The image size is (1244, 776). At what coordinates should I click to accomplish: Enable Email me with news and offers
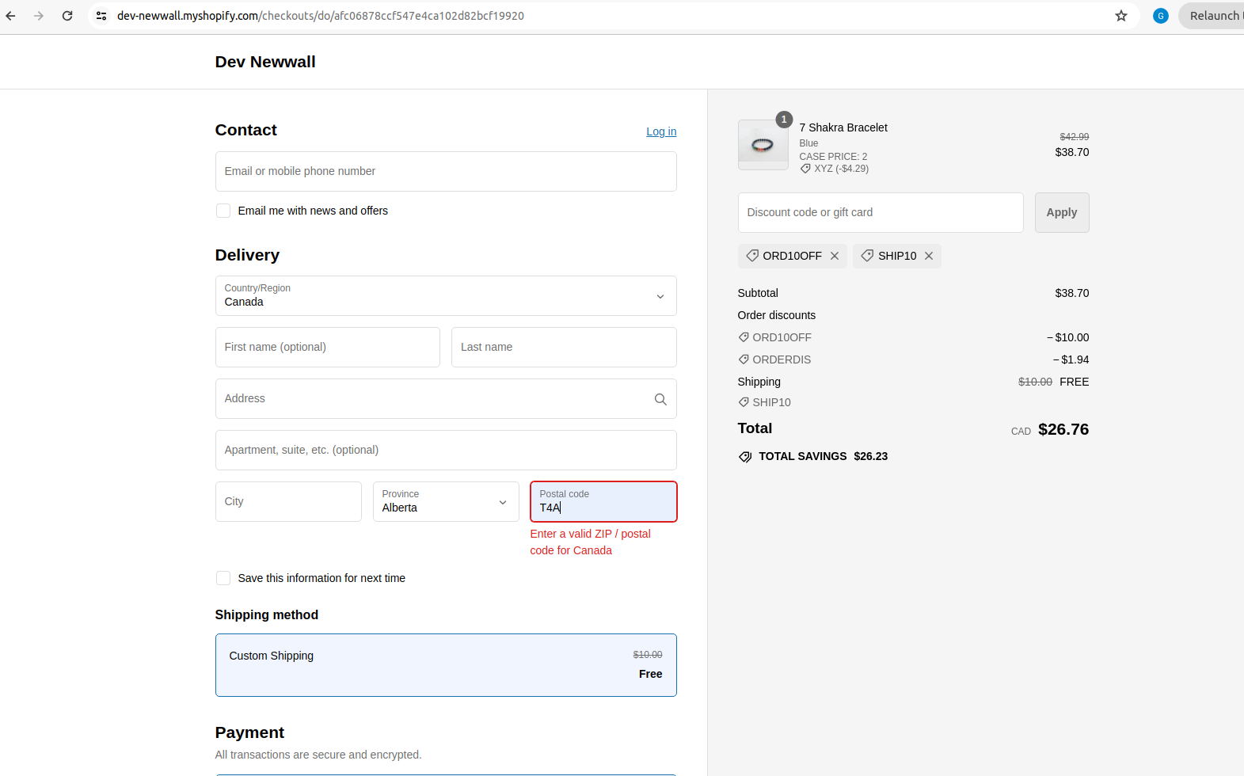tap(223, 211)
